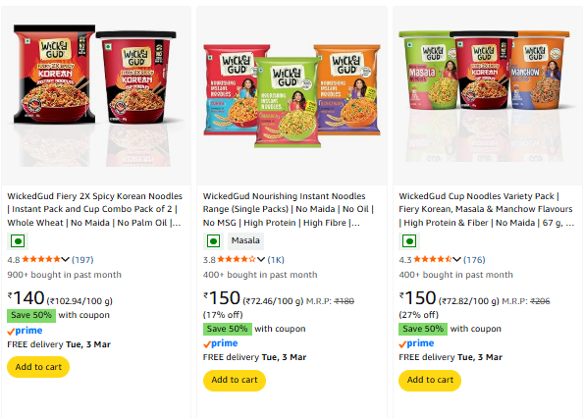Click the vegetarian mark beside the Masala label
The height and width of the screenshot is (418, 584).
pos(213,241)
